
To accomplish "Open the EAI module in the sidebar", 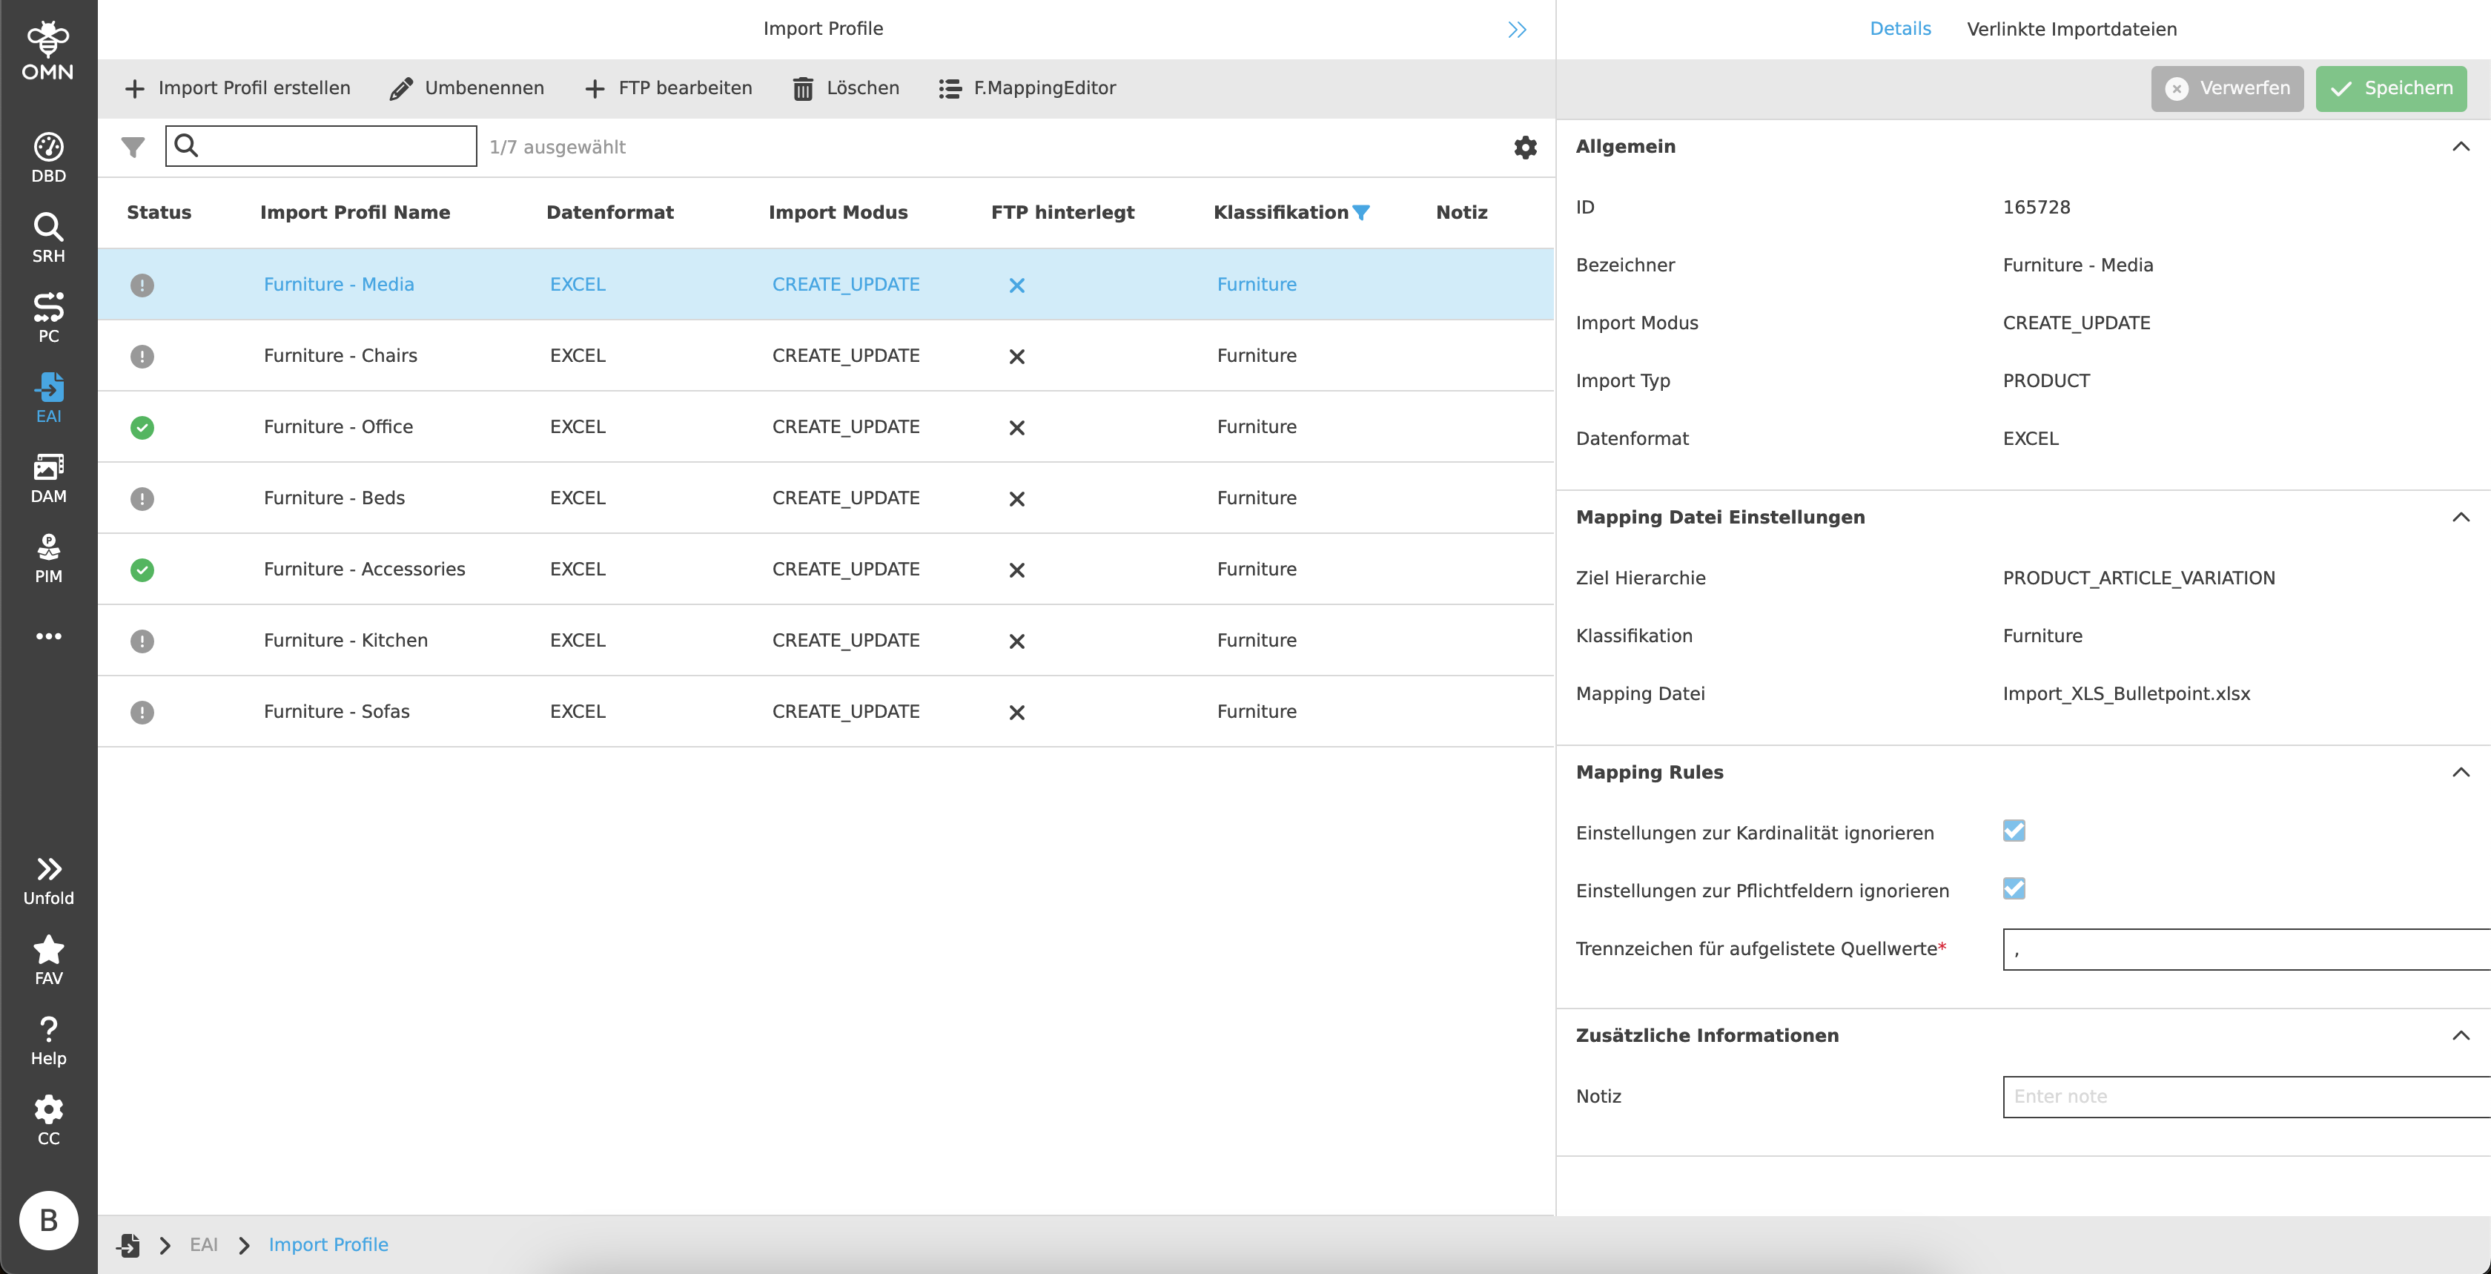I will pyautogui.click(x=48, y=396).
